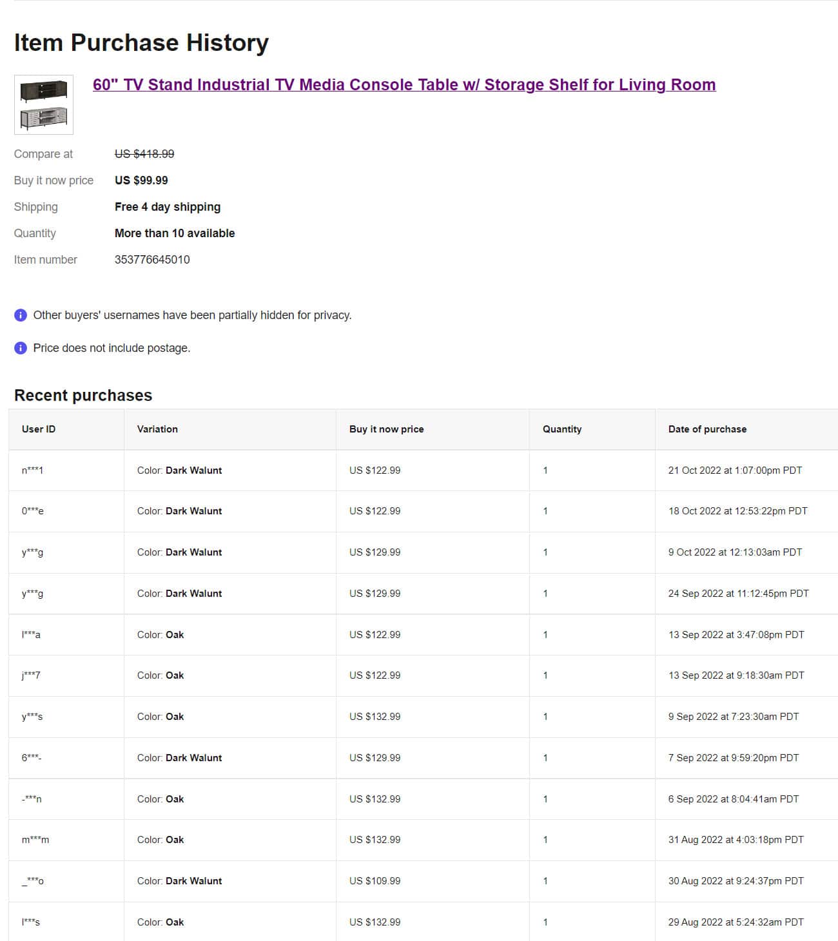Viewport: 838px width, 941px height.
Task: Open the 60" TV Stand listing title link
Action: (x=404, y=85)
